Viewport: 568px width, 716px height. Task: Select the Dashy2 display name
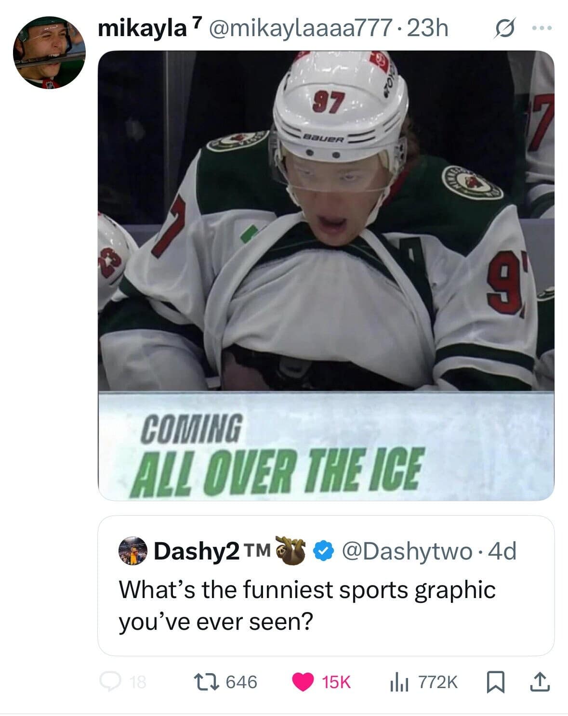coord(197,550)
